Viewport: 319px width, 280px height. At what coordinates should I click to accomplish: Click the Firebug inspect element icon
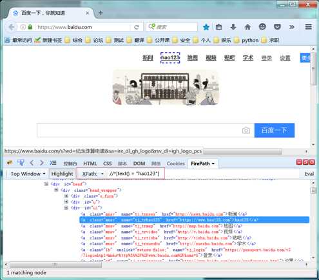(x=21, y=163)
